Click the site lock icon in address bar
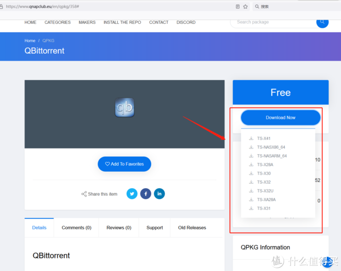 pos(1,6)
